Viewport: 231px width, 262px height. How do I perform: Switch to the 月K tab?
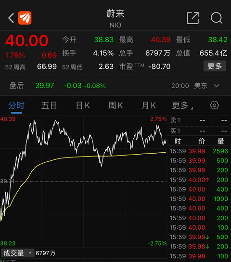point(149,105)
